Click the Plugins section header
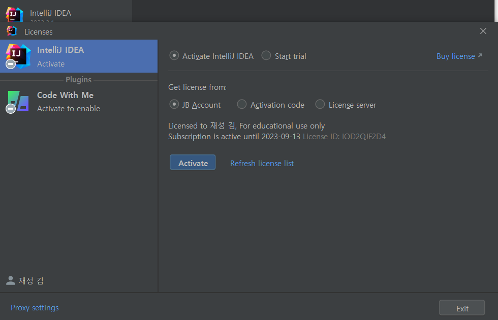 click(78, 80)
